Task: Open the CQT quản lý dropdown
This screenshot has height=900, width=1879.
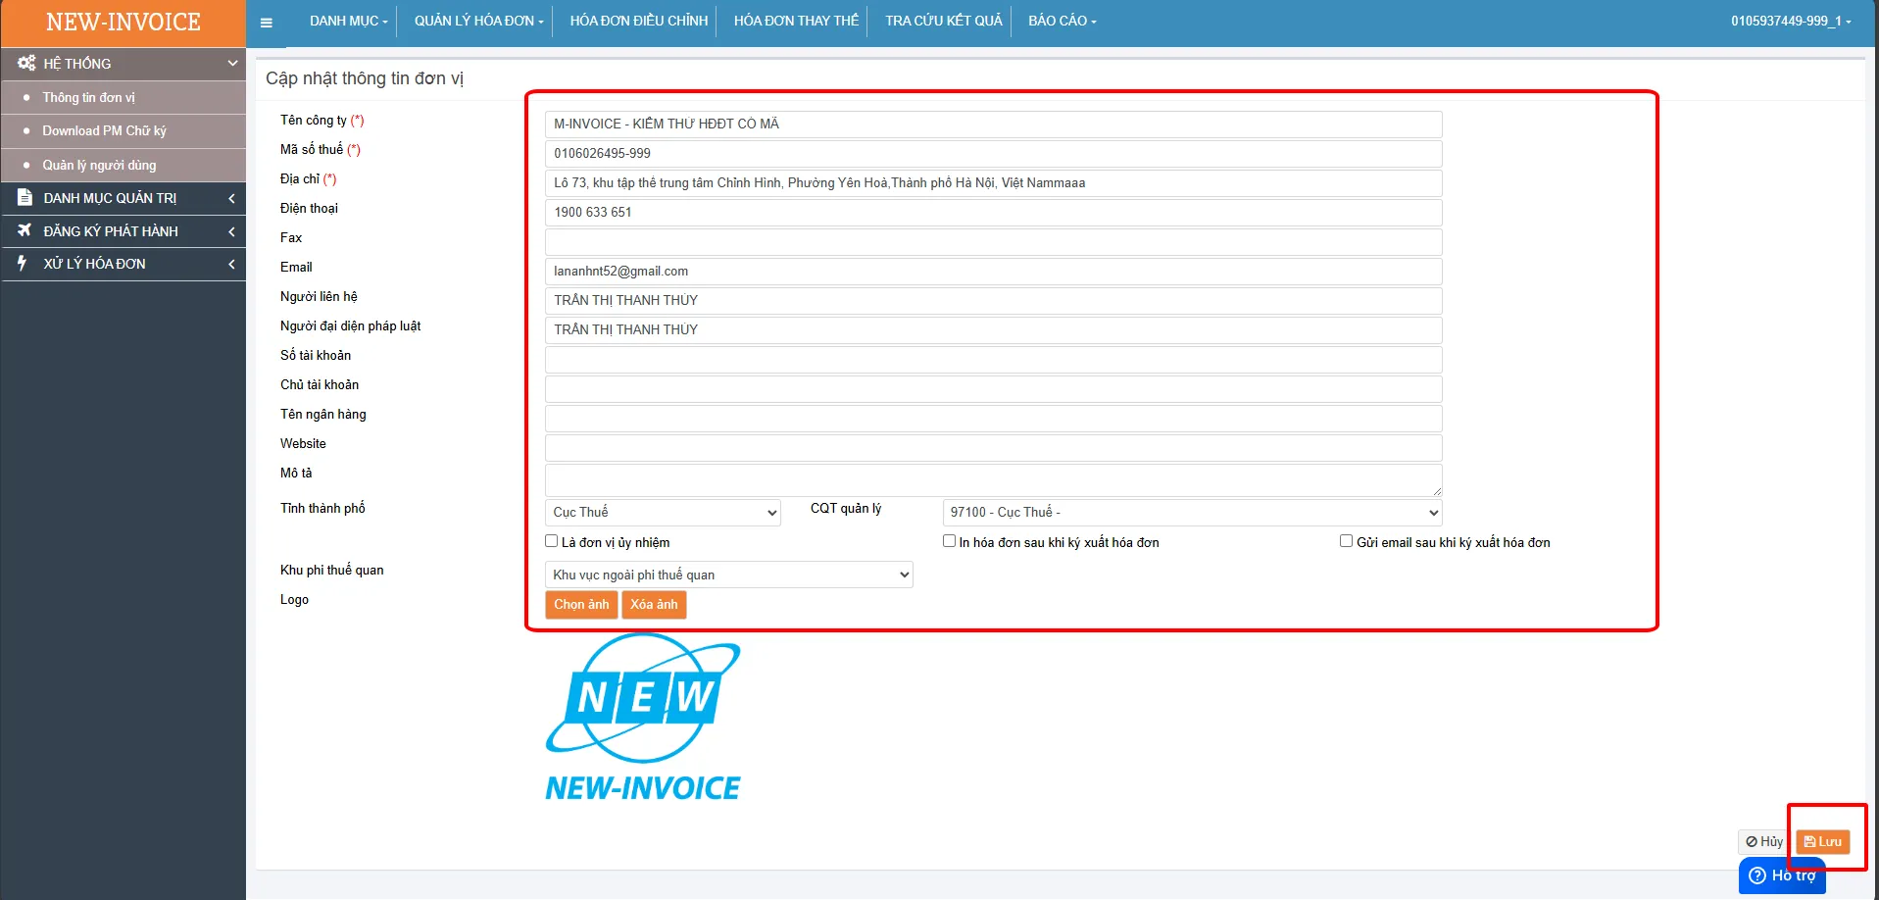Action: [x=1192, y=512]
